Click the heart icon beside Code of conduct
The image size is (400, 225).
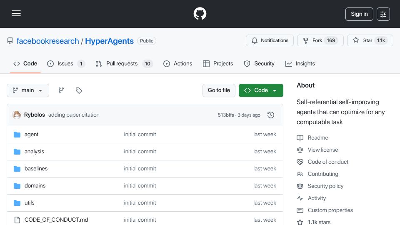[x=300, y=162]
